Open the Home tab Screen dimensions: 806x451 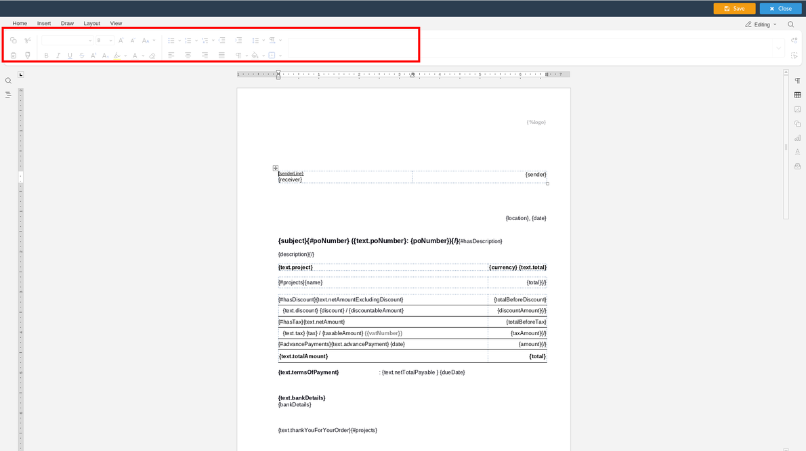click(x=20, y=24)
